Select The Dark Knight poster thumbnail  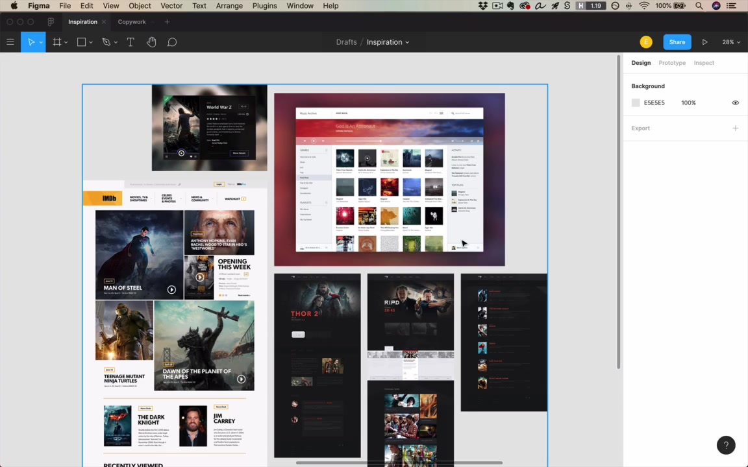coord(118,426)
